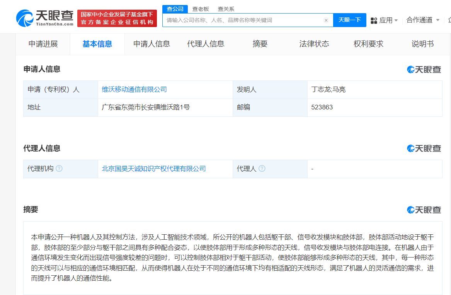This screenshot has width=451, height=295.
Task: Open the 权利要求 tab
Action: click(x=368, y=44)
